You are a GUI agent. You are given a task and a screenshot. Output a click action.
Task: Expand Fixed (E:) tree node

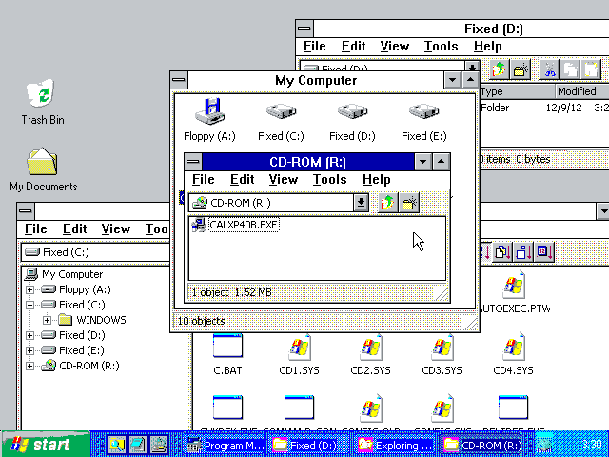[29, 350]
